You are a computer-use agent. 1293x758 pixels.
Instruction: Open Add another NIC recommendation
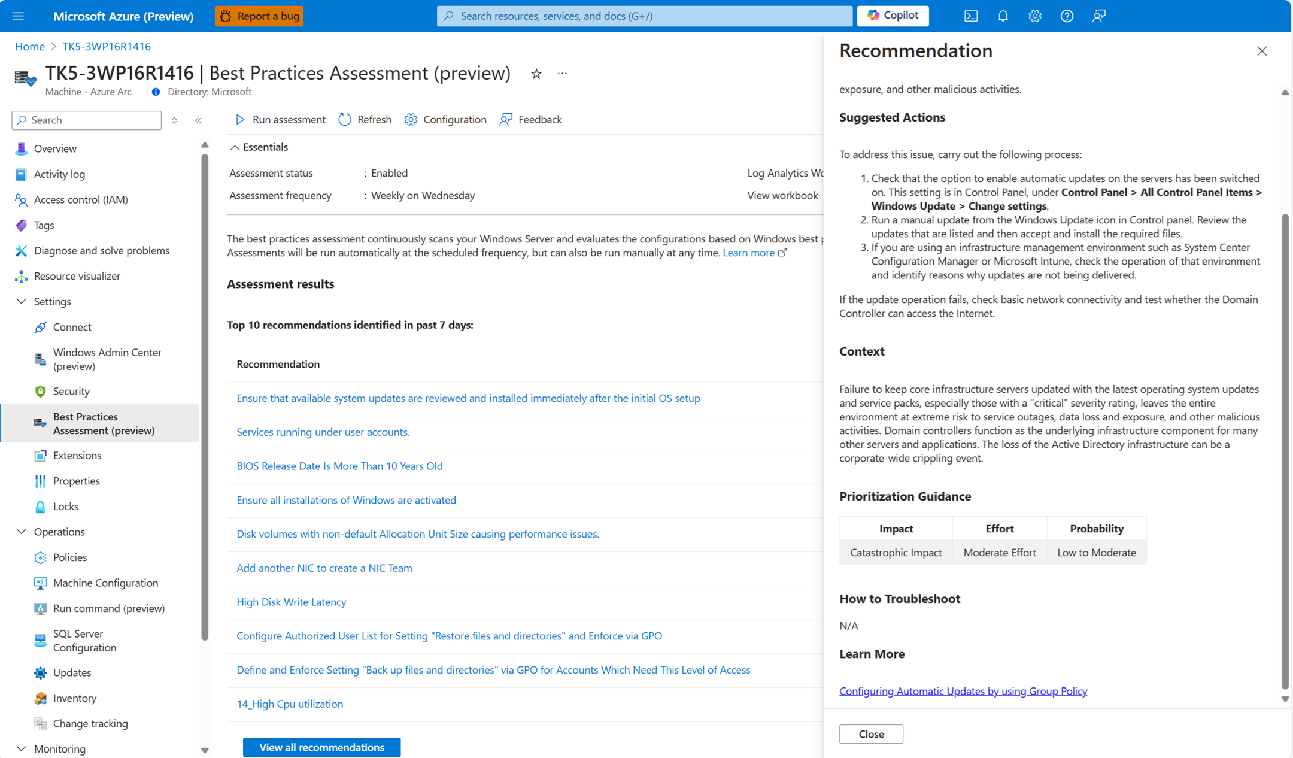[x=324, y=568]
